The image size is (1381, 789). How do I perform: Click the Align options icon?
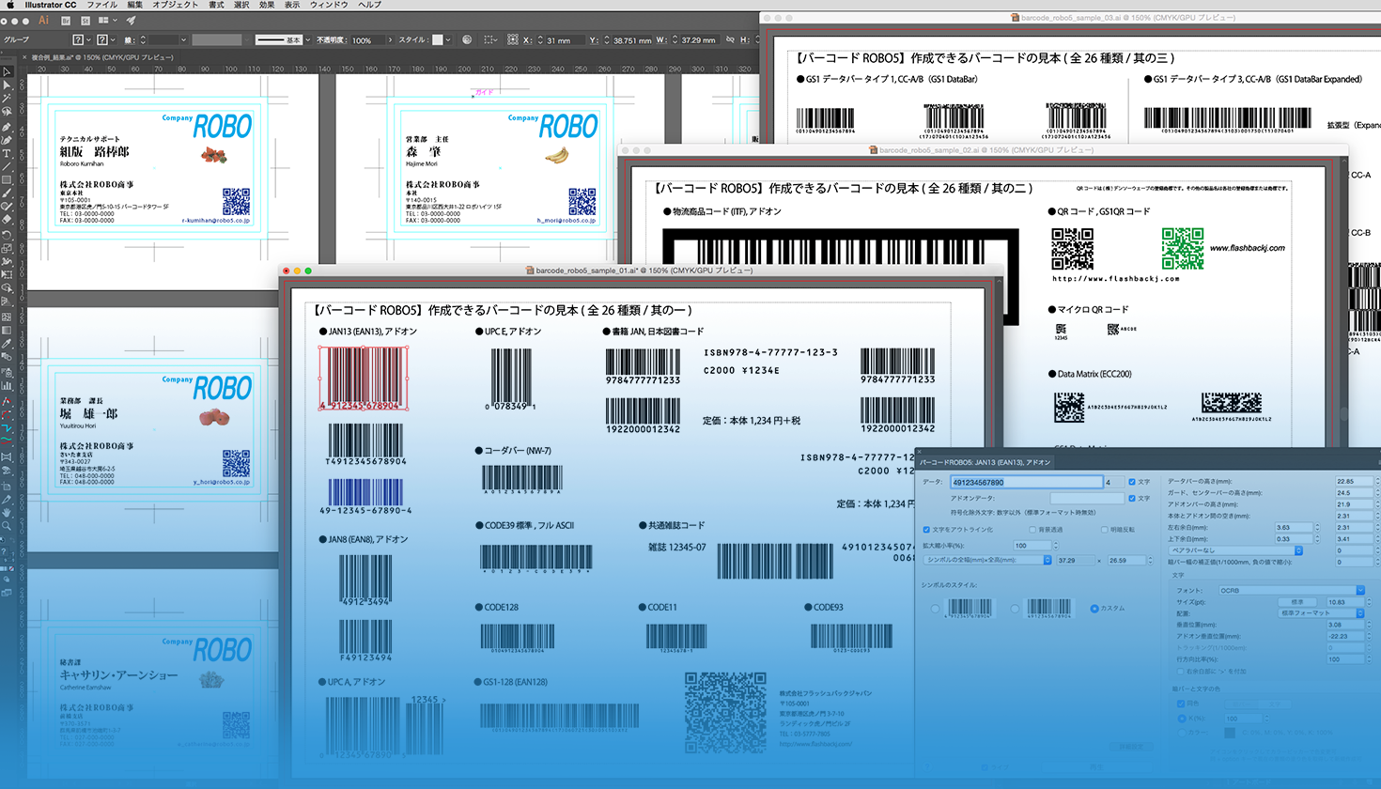click(x=490, y=39)
